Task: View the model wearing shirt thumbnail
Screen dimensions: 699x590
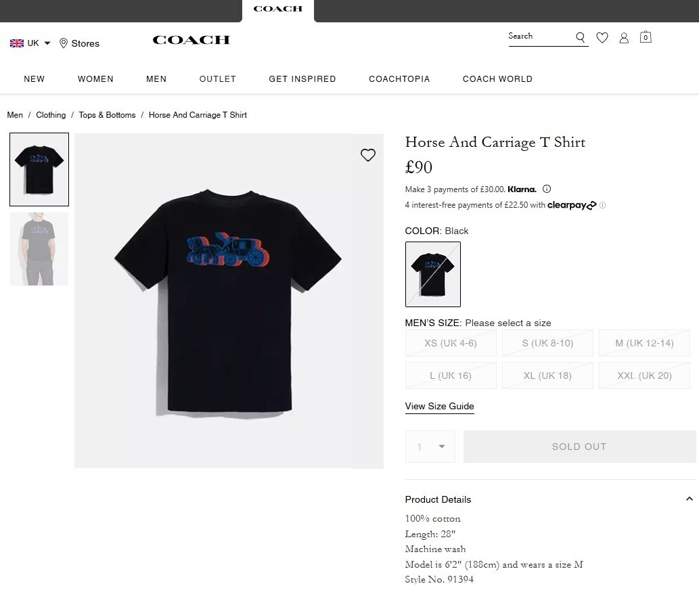Action: coord(39,248)
